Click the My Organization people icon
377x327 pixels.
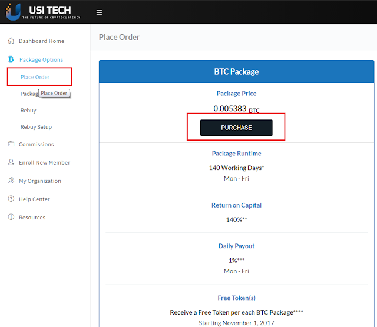pyautogui.click(x=11, y=181)
